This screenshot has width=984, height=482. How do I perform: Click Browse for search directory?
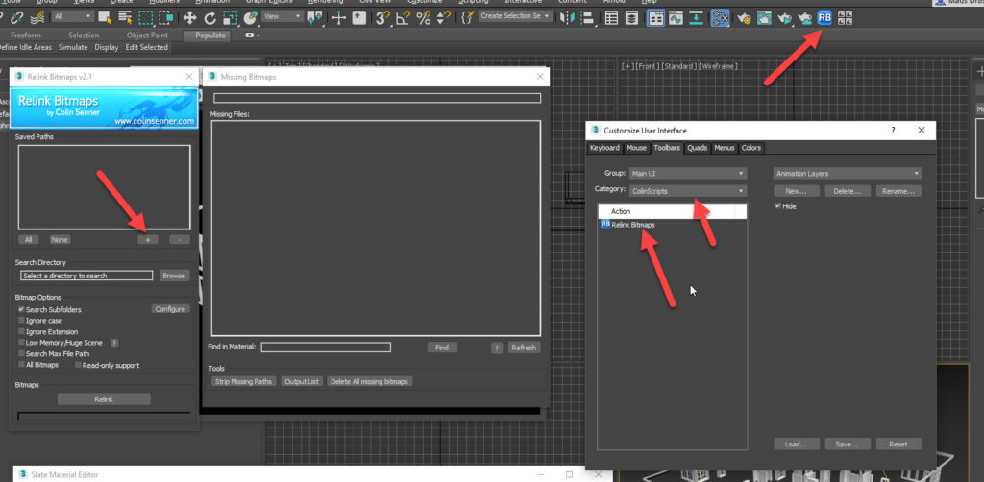(174, 276)
